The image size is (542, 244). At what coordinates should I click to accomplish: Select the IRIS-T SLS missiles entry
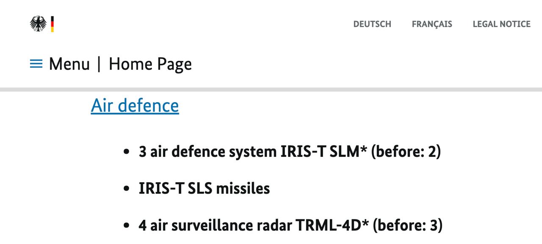(x=204, y=189)
